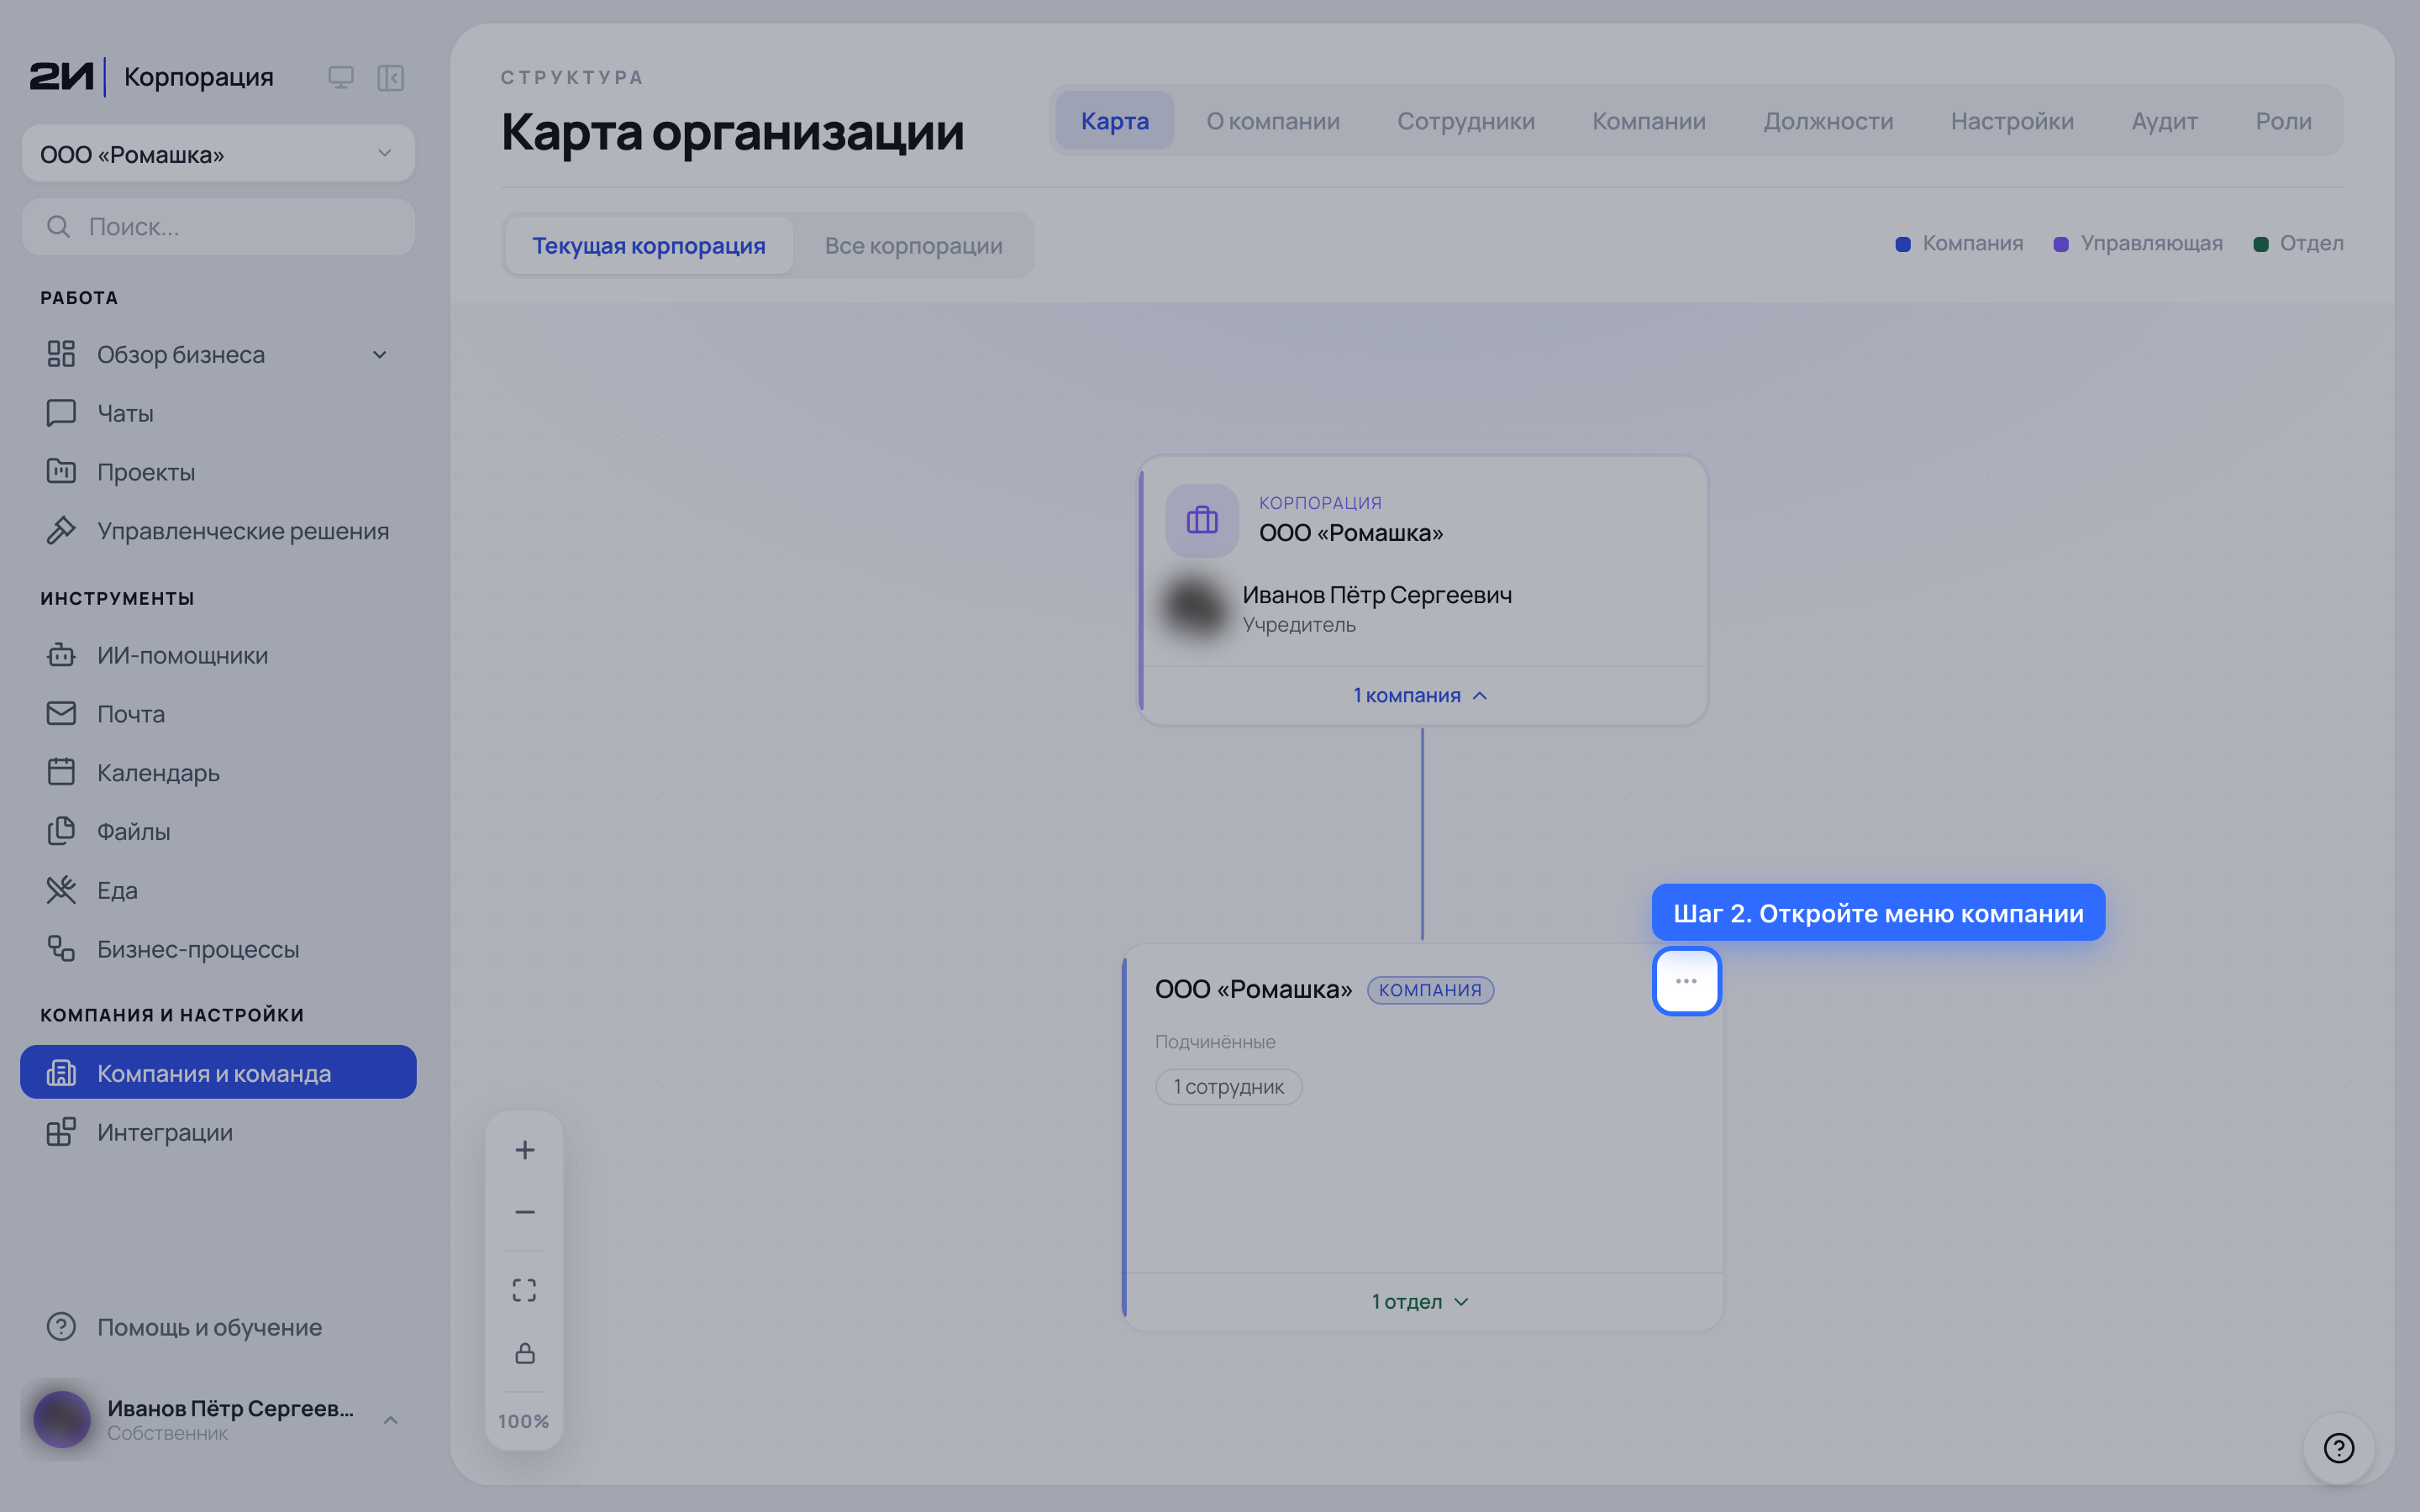Collapse the 1 компания expander
The width and height of the screenshot is (2420, 1512).
pyautogui.click(x=1421, y=695)
